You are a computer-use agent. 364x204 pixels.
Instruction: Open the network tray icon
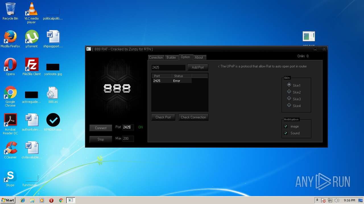330,200
